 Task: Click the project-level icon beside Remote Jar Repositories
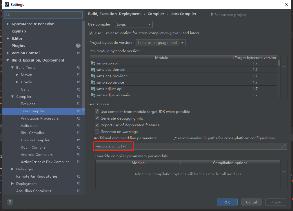(79, 176)
